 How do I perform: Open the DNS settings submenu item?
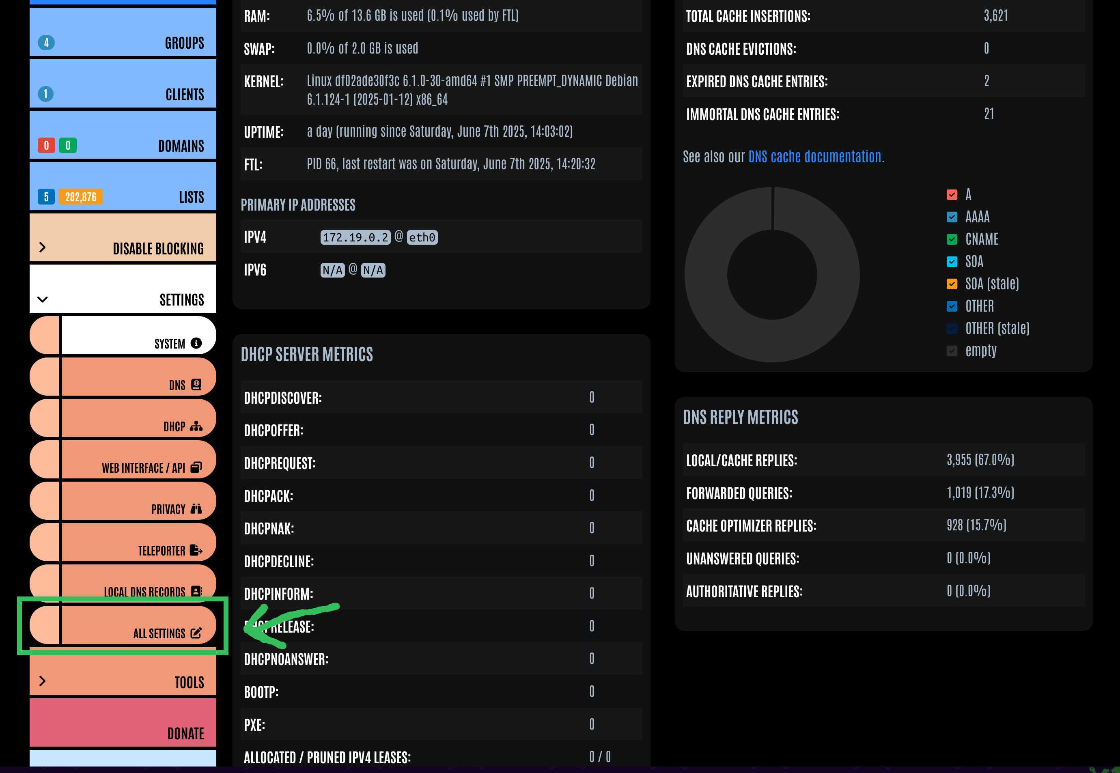point(123,377)
